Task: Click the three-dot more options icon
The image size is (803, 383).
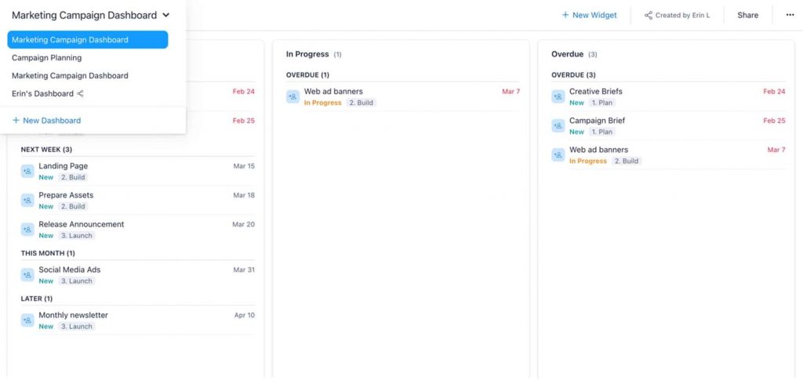Action: [x=789, y=15]
